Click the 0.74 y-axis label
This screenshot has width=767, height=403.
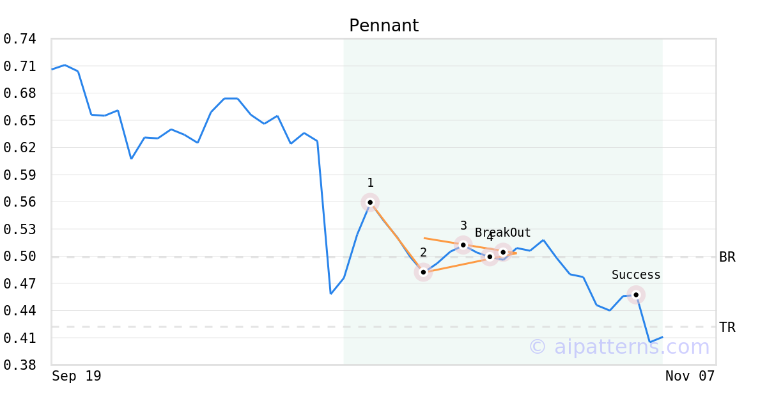click(x=19, y=39)
